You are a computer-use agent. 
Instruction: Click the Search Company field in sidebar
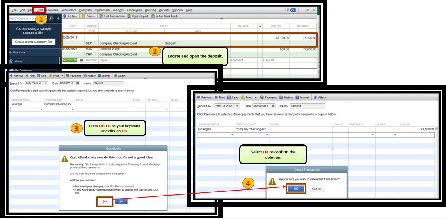(27, 18)
